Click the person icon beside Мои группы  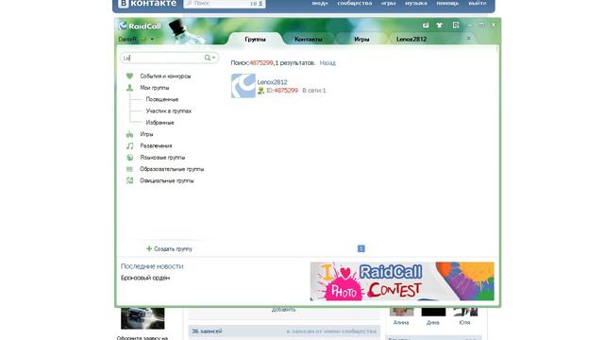tap(130, 88)
